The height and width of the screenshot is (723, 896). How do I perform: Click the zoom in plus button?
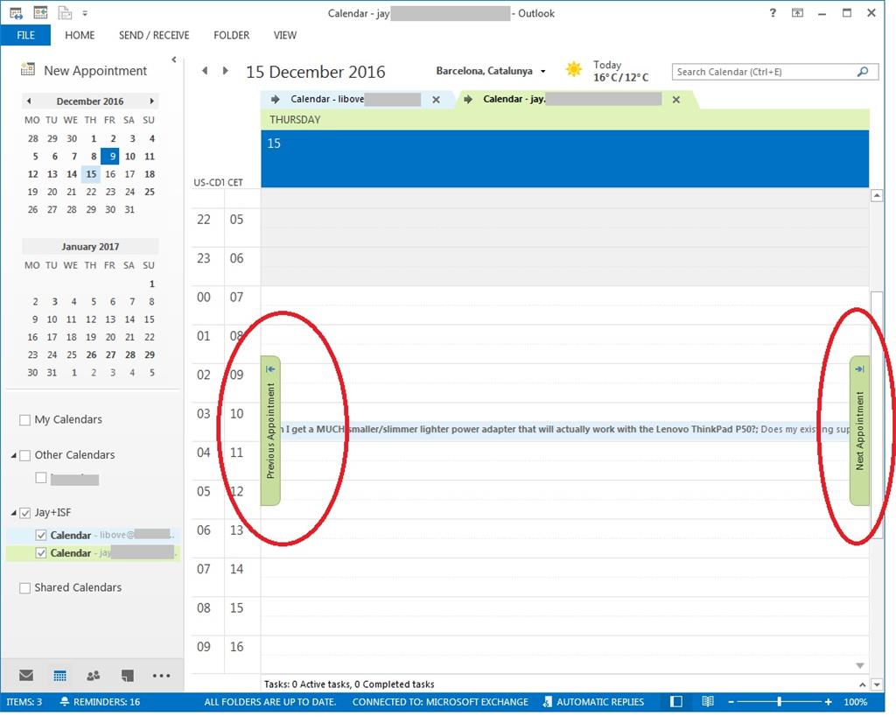(828, 702)
